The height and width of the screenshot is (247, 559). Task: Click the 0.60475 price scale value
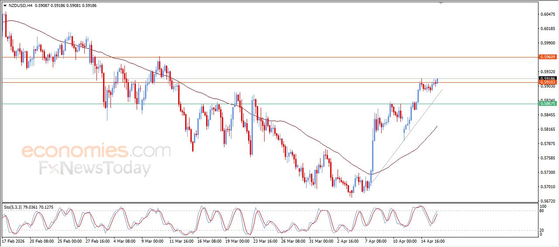547,14
